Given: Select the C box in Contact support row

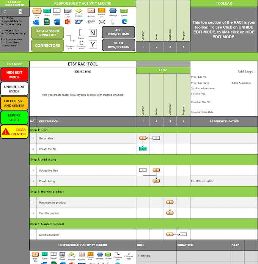Looking at the screenshot, I should (x=183, y=234).
